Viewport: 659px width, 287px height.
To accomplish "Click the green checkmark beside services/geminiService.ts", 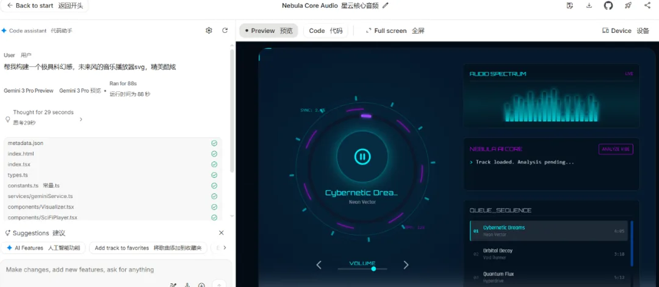I will [x=214, y=196].
